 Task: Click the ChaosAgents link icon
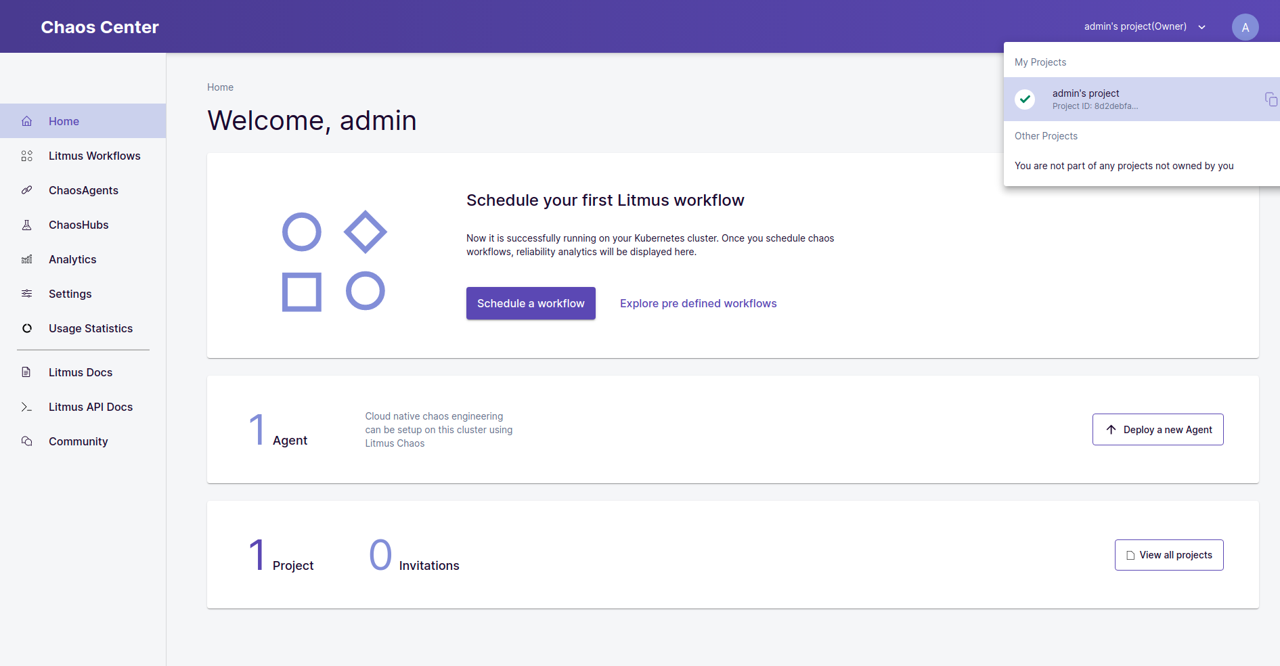click(x=27, y=190)
